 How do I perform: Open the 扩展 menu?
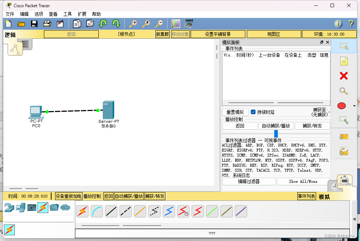tap(82, 14)
